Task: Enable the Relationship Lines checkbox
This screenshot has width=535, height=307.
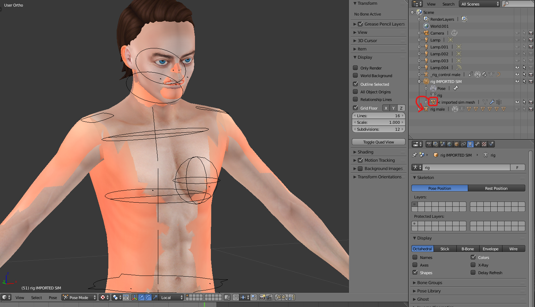Action: 355,99
